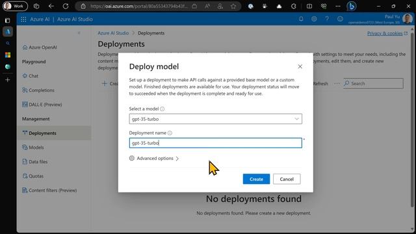Image resolution: width=416 pixels, height=234 pixels.
Task: Click the gear icon beside Advanced options
Action: (x=131, y=158)
